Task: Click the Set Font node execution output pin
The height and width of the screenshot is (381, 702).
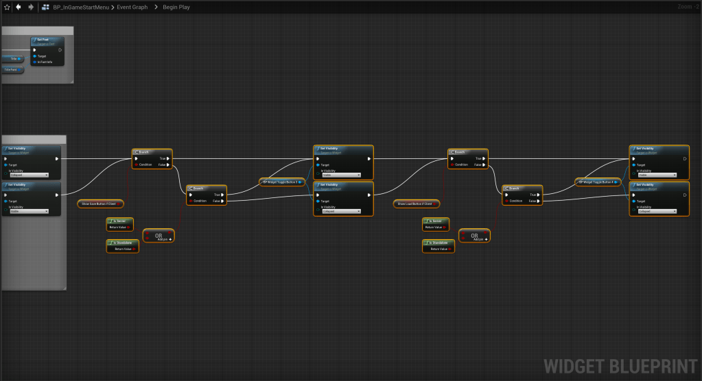Action: 60,49
